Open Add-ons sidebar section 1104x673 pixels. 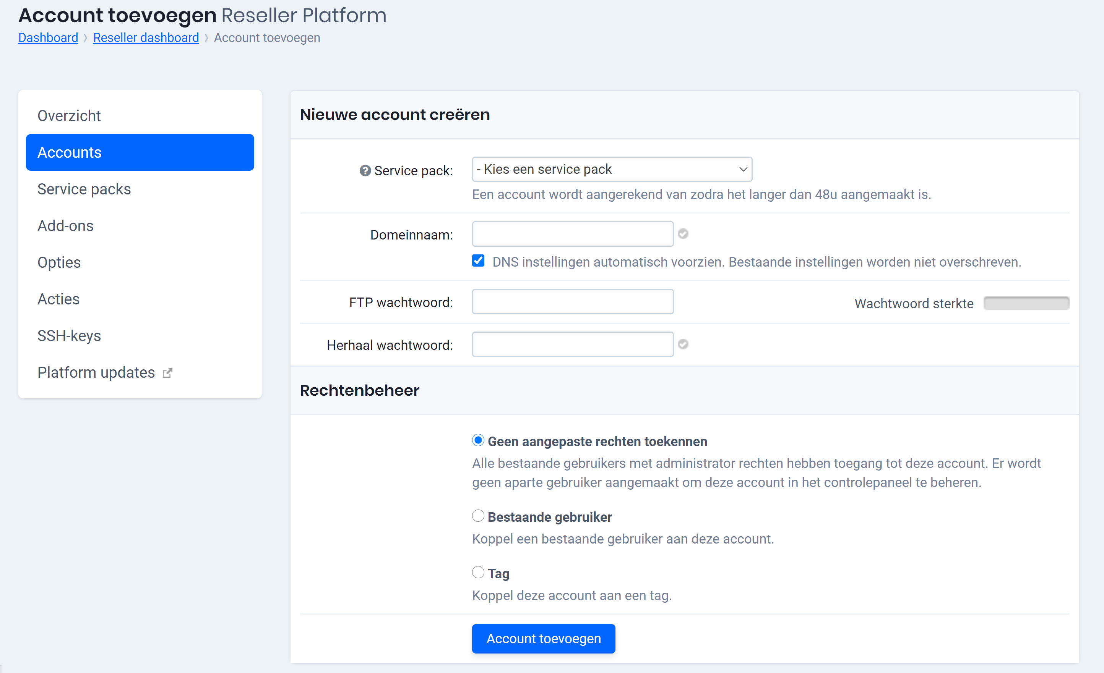click(x=65, y=225)
